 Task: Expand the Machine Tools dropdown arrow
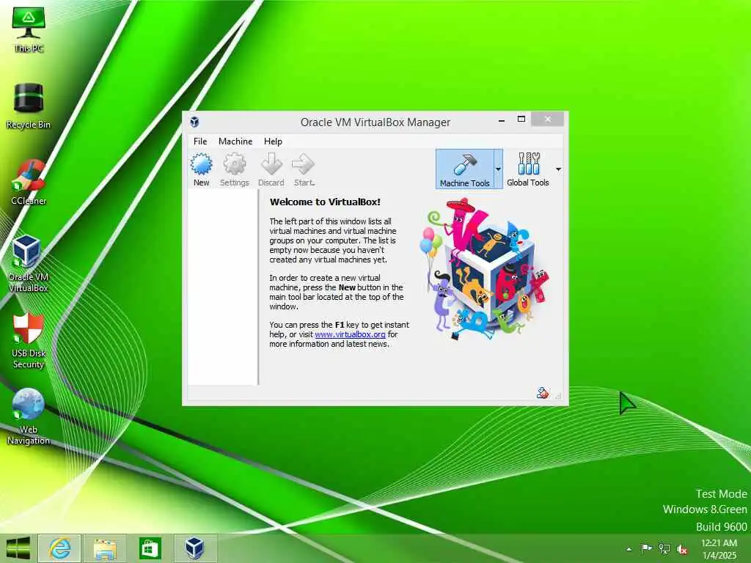tap(498, 169)
